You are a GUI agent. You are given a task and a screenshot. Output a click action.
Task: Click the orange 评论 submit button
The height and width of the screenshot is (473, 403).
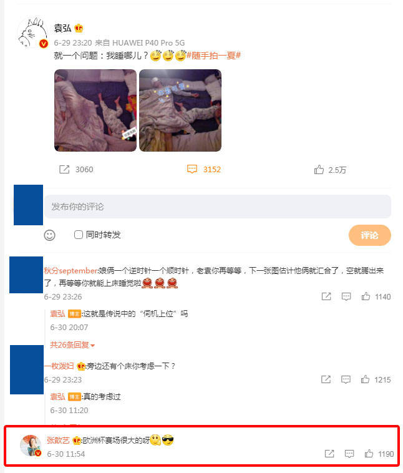pyautogui.click(x=369, y=235)
